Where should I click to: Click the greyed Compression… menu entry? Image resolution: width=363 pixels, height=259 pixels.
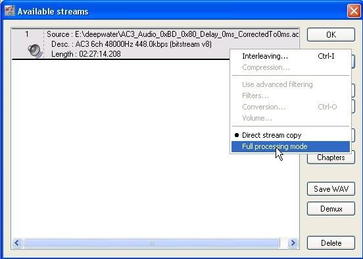tap(291, 67)
